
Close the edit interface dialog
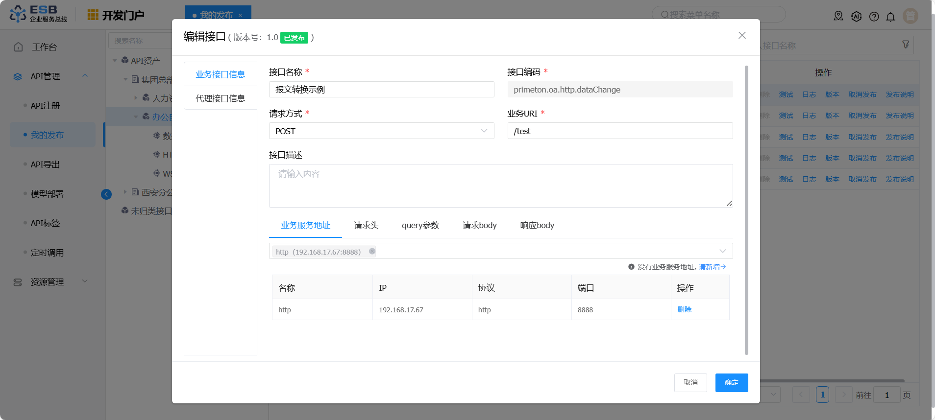click(x=742, y=35)
